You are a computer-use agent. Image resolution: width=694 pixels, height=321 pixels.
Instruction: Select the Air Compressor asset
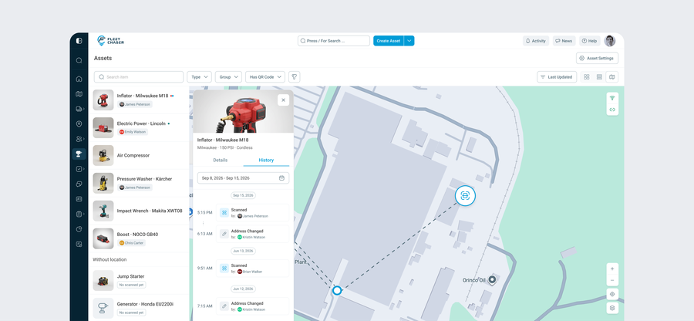pyautogui.click(x=139, y=155)
